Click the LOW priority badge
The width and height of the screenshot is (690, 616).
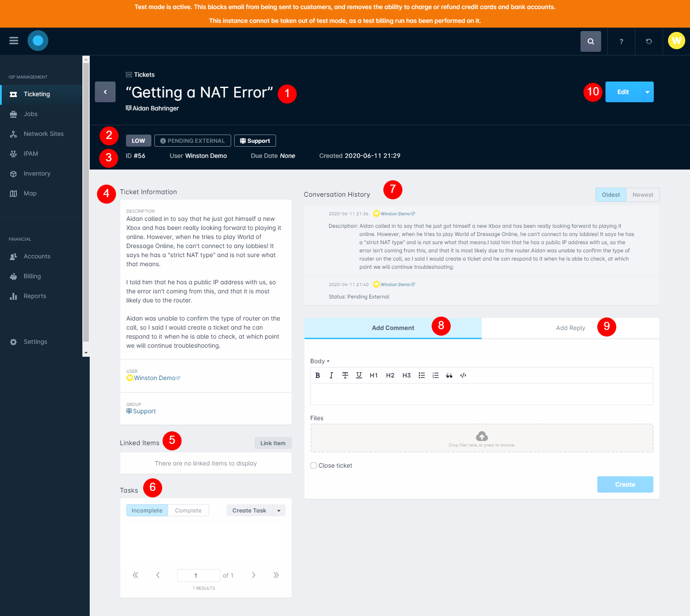(x=138, y=141)
